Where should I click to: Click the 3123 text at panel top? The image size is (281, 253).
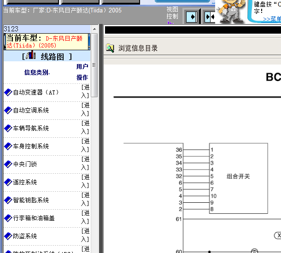[x=11, y=29]
